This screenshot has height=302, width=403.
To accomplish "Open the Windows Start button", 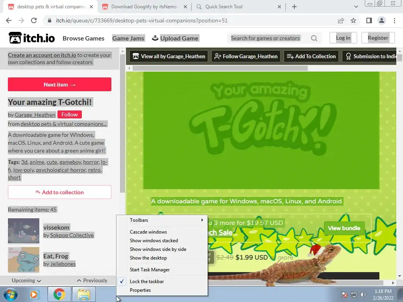I will 11,294.
